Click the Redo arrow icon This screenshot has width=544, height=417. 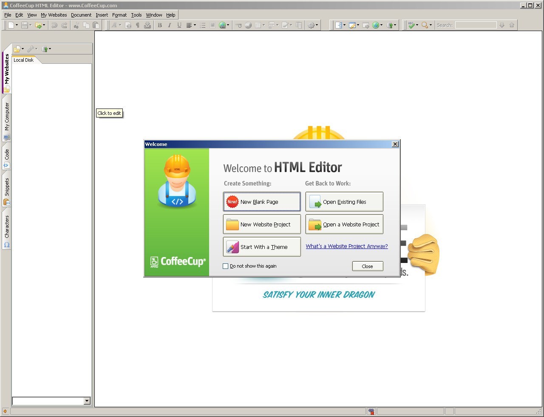tap(64, 25)
